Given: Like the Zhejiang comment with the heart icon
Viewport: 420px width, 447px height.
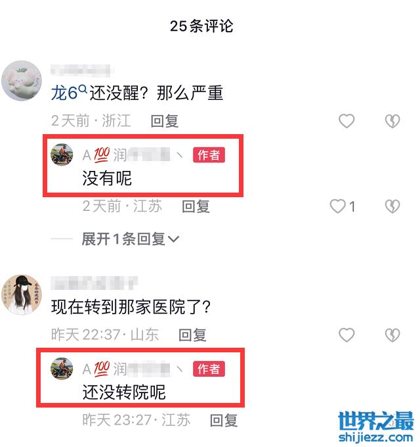Looking at the screenshot, I should (x=346, y=121).
